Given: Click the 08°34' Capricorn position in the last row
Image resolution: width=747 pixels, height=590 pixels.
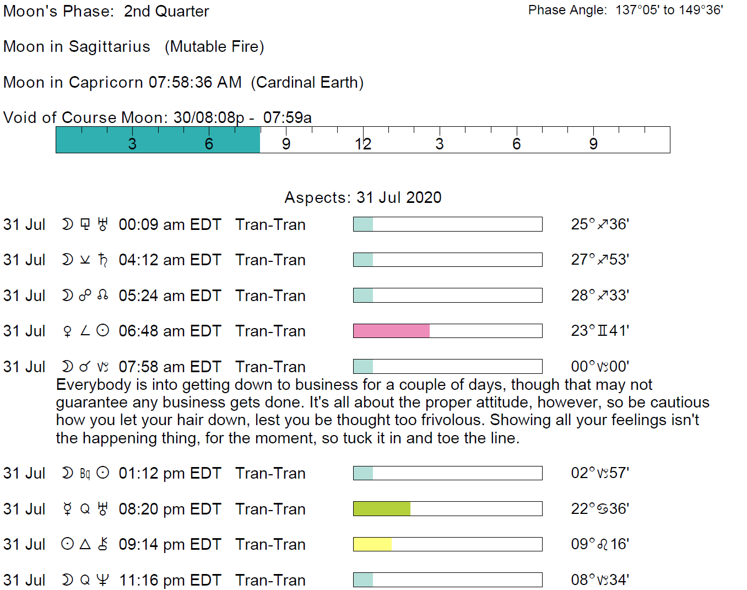Looking at the screenshot, I should (x=600, y=580).
